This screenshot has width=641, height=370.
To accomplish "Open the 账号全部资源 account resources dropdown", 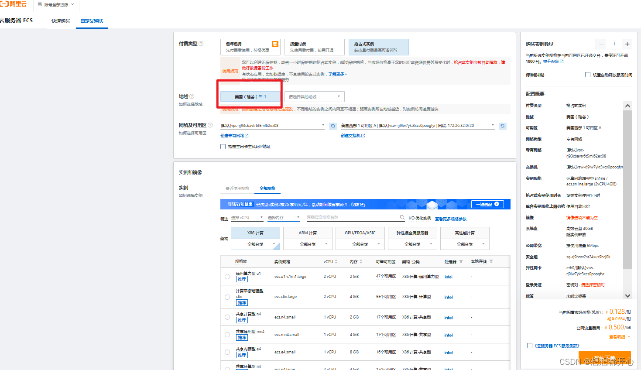I will tap(56, 5).
